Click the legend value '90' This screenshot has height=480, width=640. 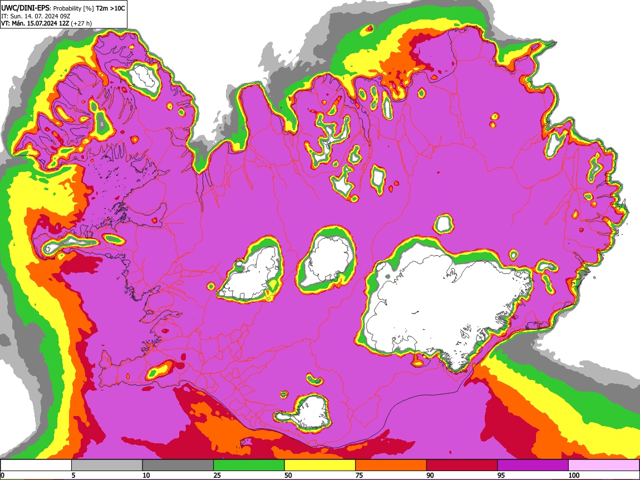click(x=430, y=475)
